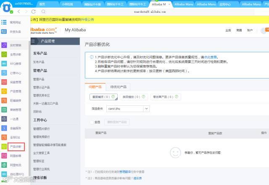The height and width of the screenshot is (185, 269).
Task: Open the carol zhu filter dropdown arrow
Action: tap(146, 109)
